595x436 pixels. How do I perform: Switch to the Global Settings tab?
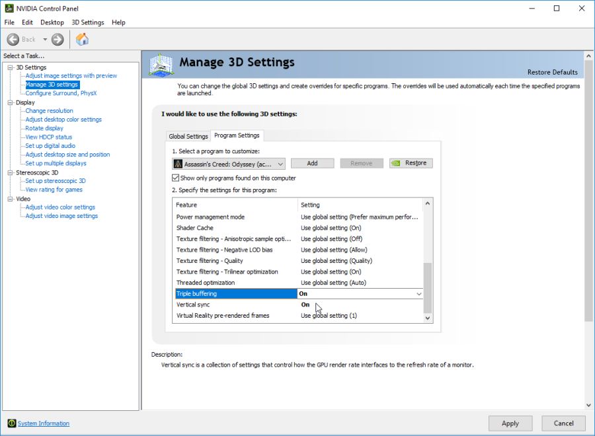(x=188, y=136)
